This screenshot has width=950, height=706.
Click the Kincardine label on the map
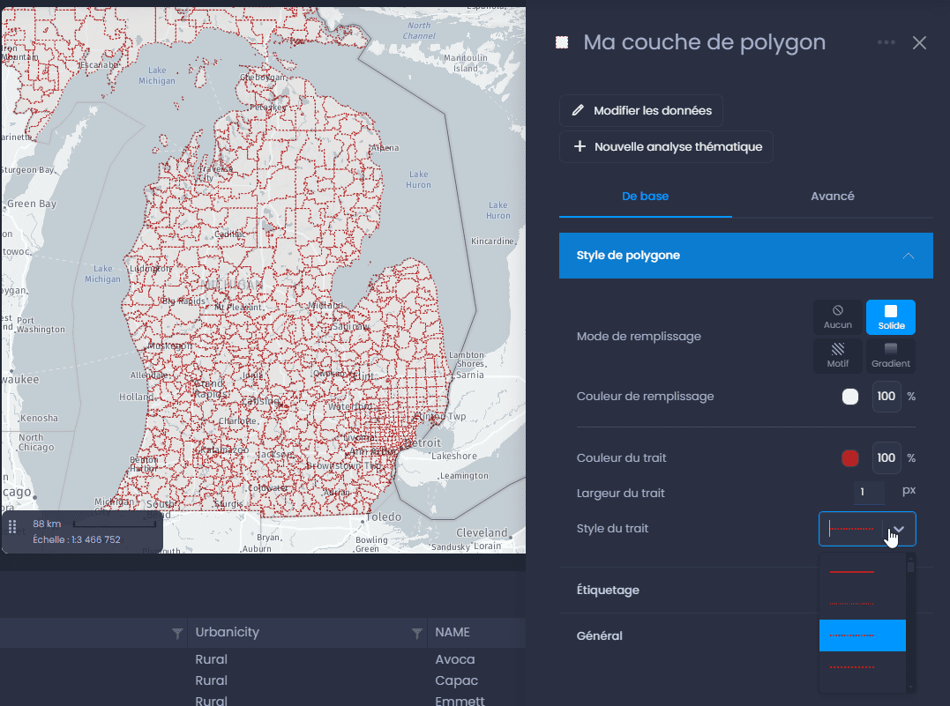[x=492, y=241]
